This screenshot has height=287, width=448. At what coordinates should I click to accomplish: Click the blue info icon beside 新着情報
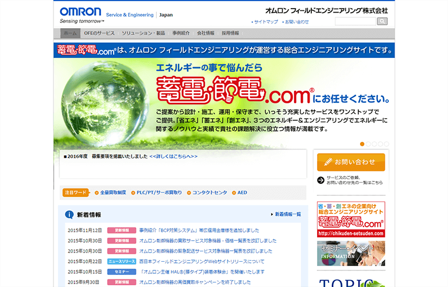(x=69, y=215)
